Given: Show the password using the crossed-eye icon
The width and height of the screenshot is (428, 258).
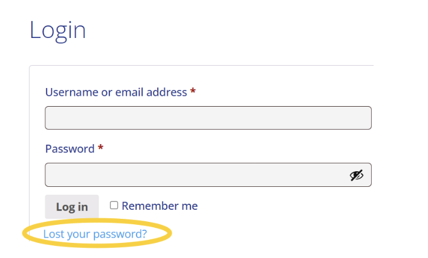Looking at the screenshot, I should click(357, 175).
